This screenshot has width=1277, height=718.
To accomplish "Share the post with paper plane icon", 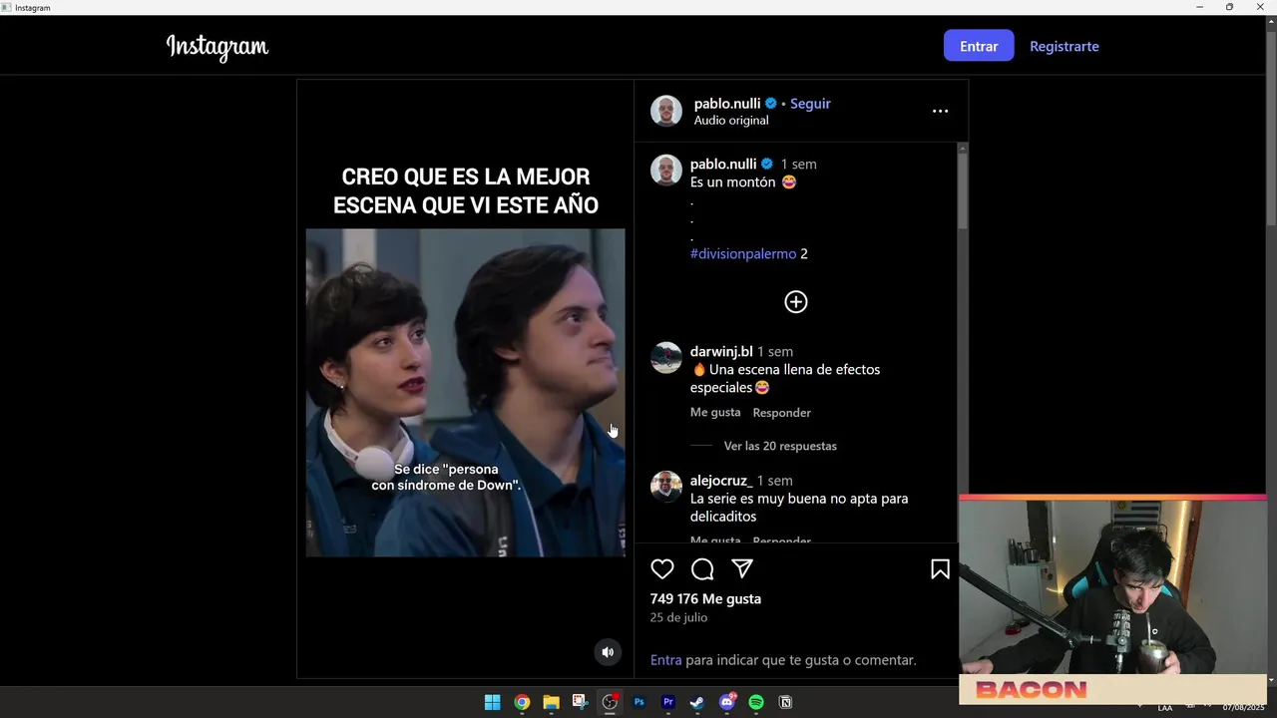I will click(742, 568).
